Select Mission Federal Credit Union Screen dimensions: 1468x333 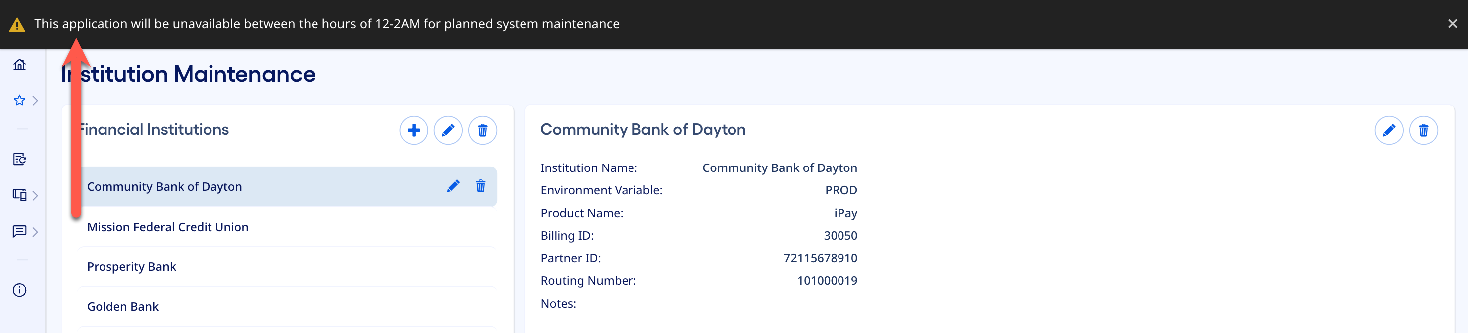(168, 227)
